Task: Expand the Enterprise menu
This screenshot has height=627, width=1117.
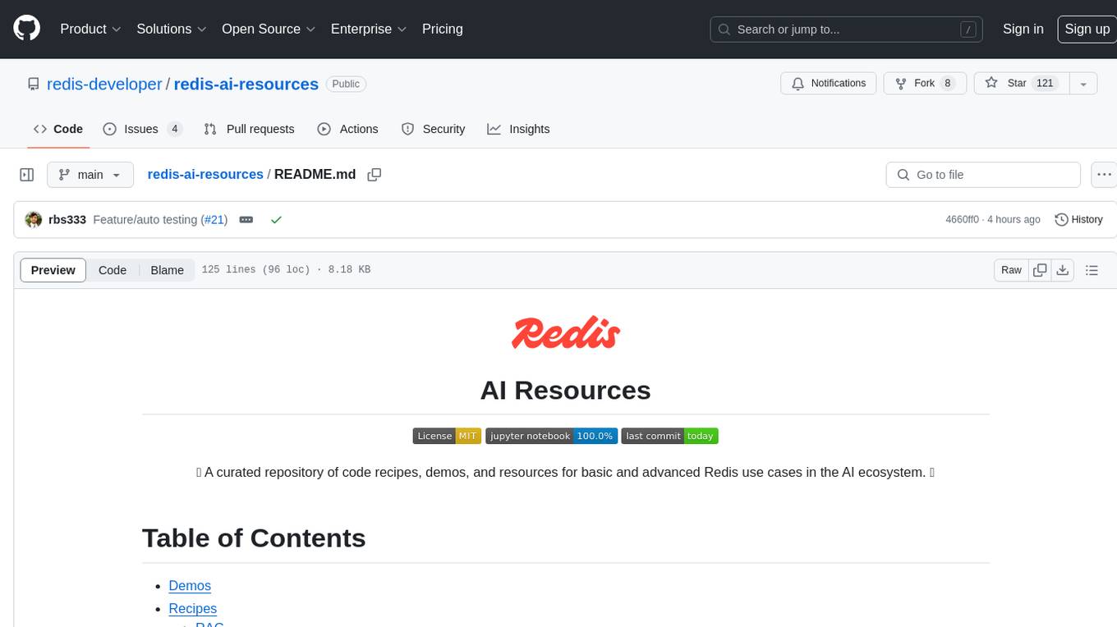Action: tap(369, 29)
